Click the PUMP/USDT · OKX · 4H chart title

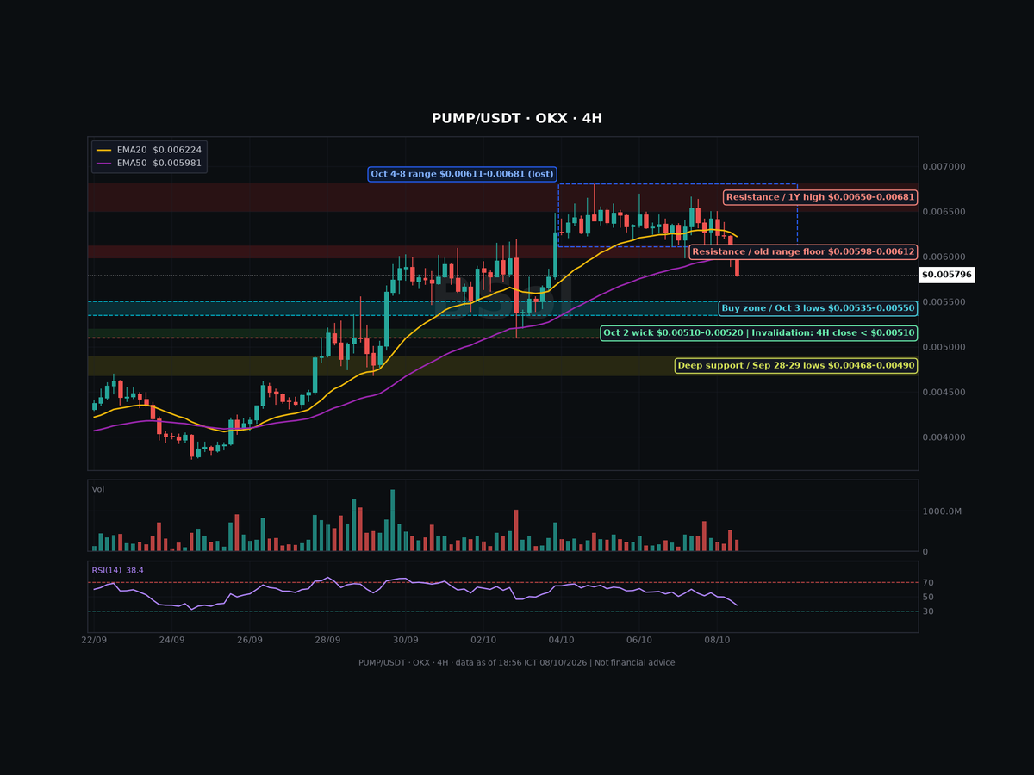pos(517,119)
